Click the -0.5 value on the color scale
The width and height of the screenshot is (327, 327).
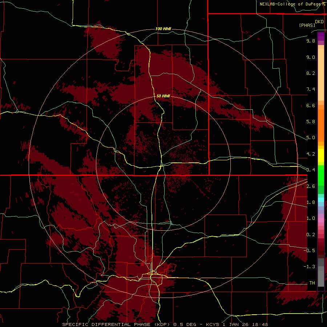309,251
